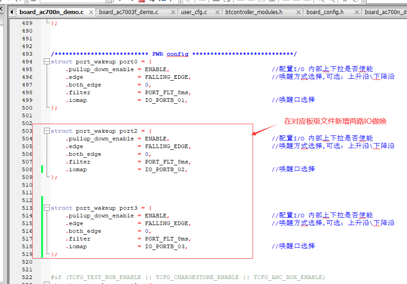Click line number 490 in the margin
Image resolution: width=407 pixels, height=284 pixels.
pyautogui.click(x=27, y=31)
